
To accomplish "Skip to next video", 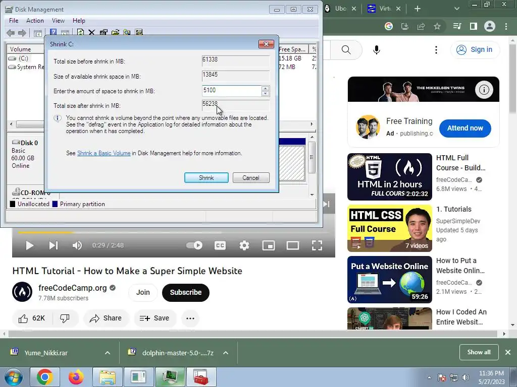I will tap(54, 245).
